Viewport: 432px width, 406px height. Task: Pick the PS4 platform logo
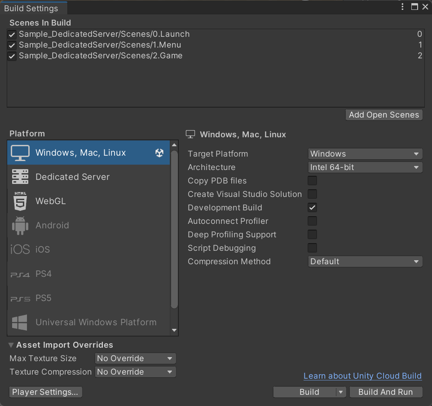tap(20, 275)
